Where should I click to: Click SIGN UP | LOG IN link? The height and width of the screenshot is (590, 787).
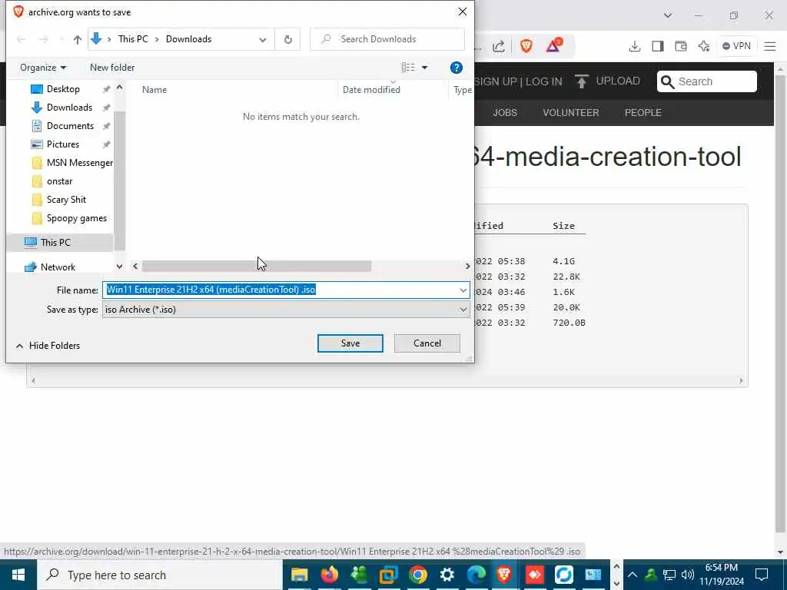[518, 81]
